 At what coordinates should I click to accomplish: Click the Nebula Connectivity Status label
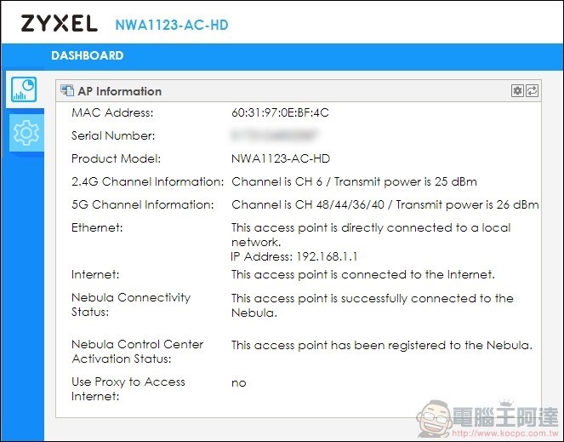(x=131, y=304)
